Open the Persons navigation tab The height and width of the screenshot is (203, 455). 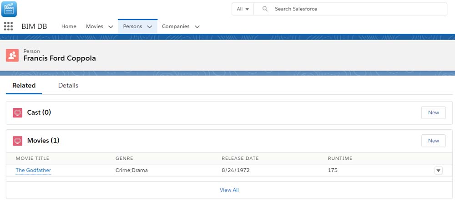132,26
